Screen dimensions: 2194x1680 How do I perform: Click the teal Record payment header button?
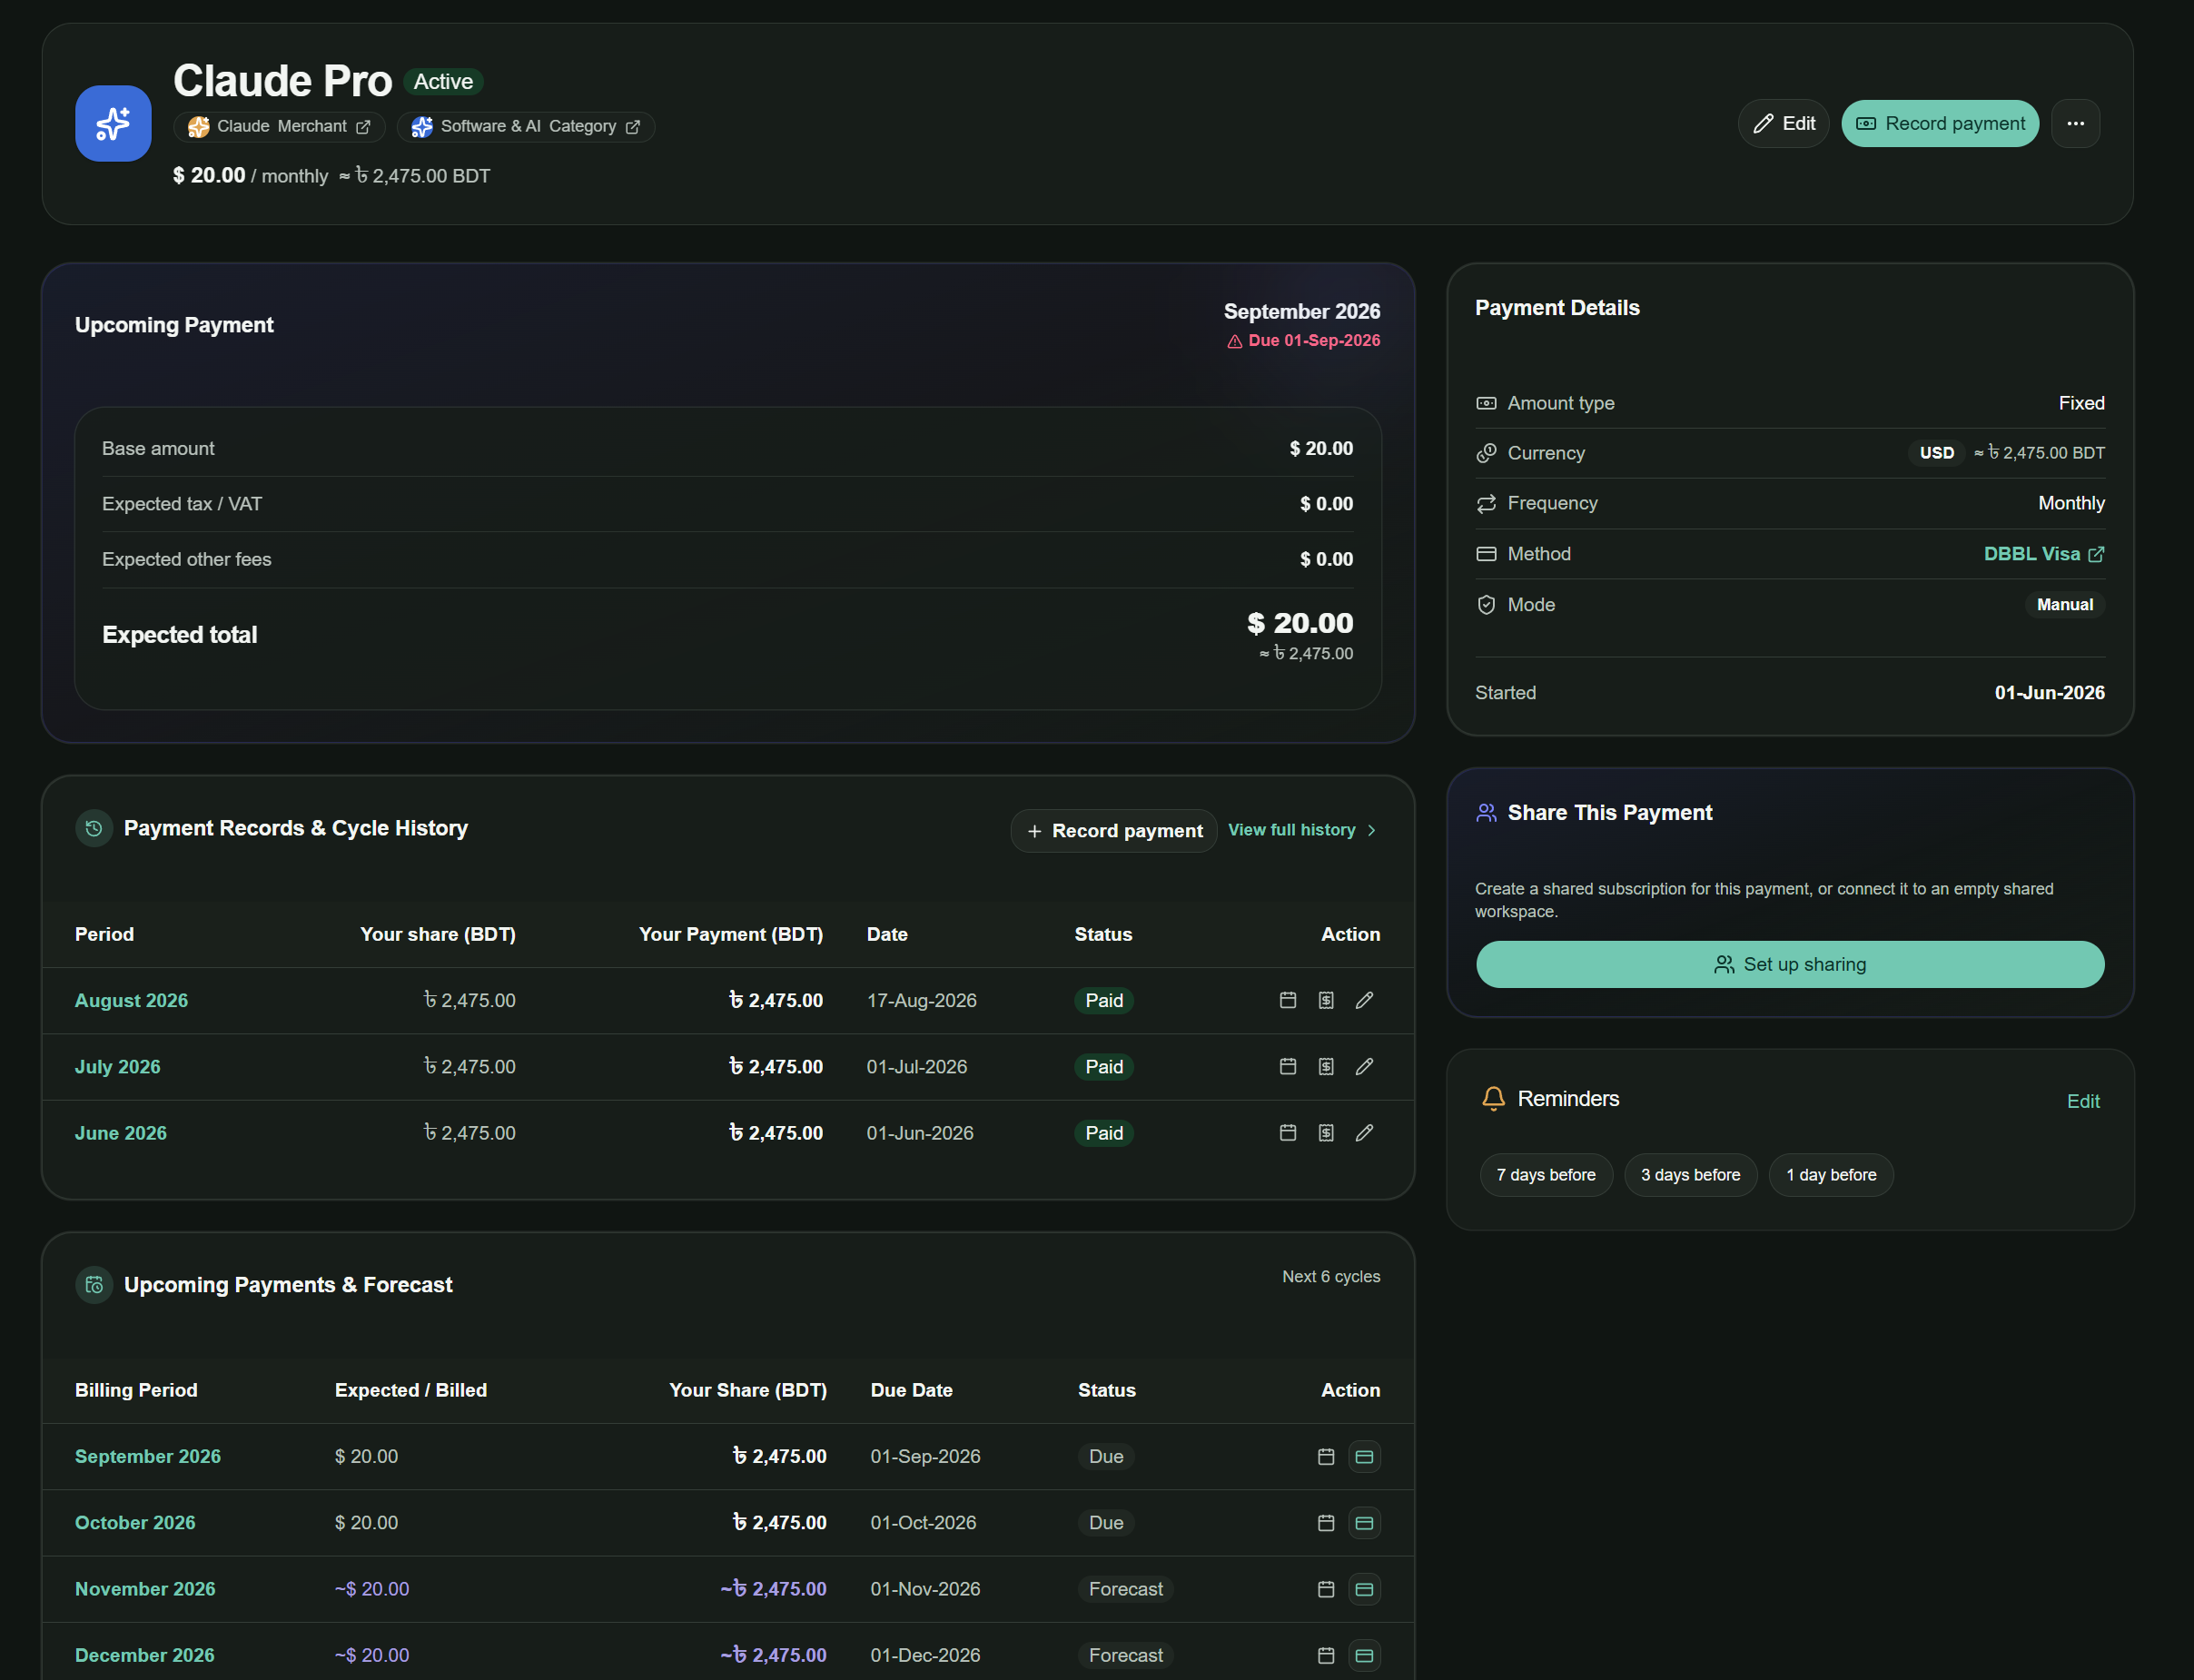(x=1939, y=123)
